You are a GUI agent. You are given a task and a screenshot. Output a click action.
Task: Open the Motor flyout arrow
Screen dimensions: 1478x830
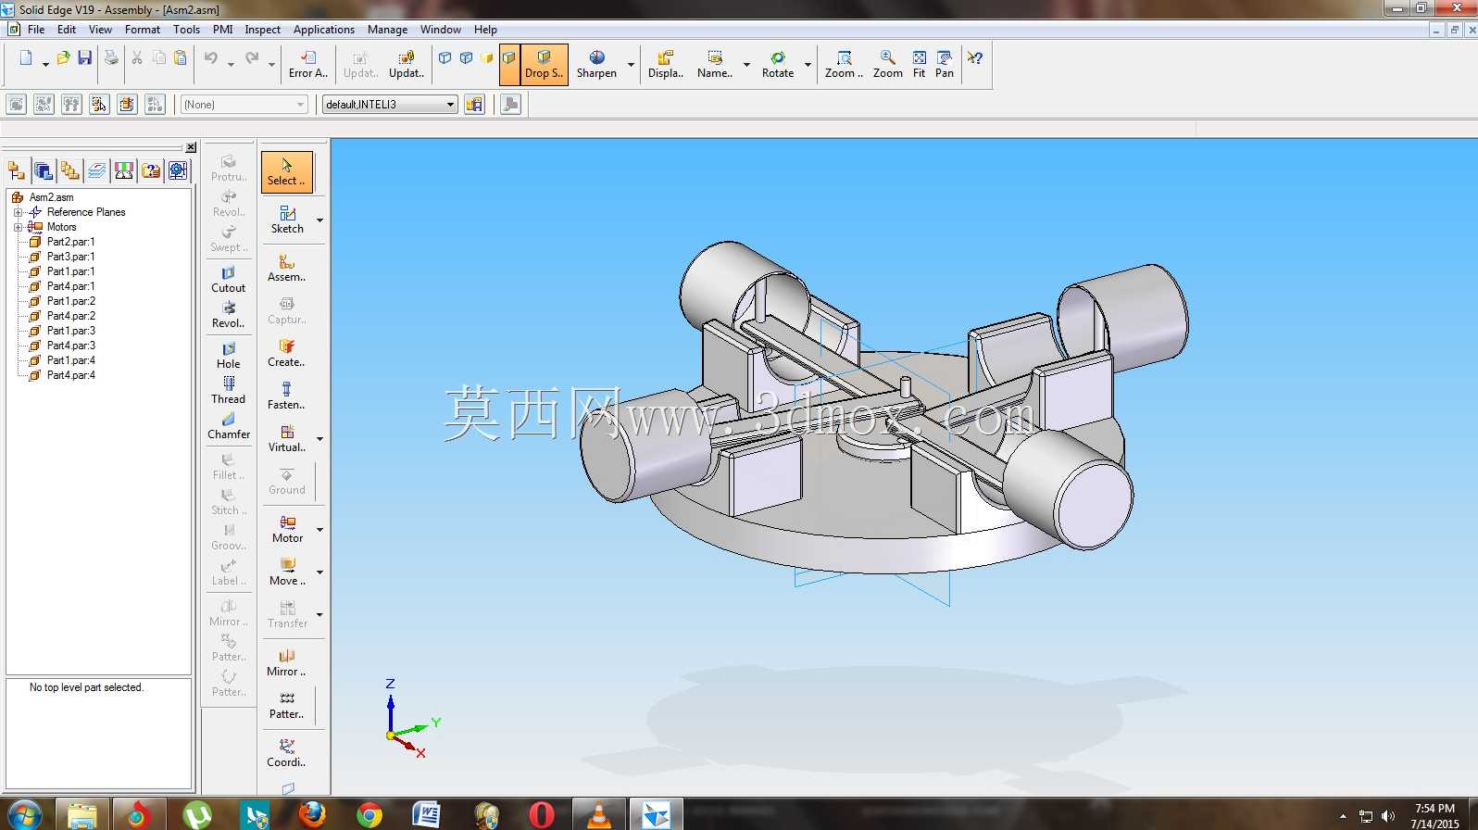tap(320, 530)
